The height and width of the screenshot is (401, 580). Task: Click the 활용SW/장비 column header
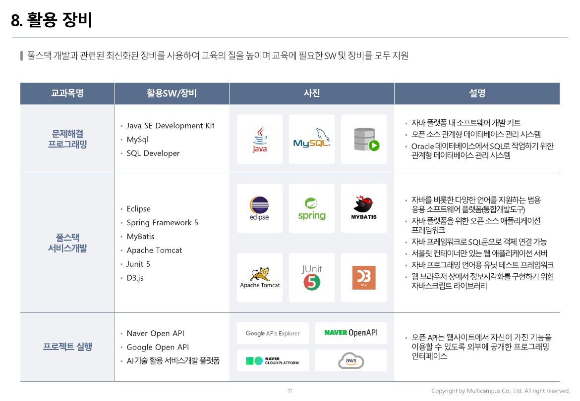pos(172,93)
